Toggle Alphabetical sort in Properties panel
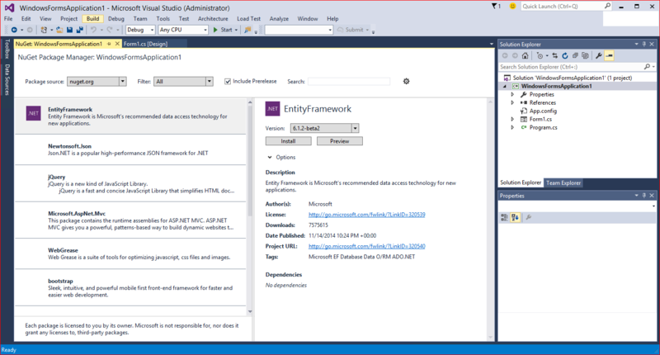 click(x=515, y=217)
